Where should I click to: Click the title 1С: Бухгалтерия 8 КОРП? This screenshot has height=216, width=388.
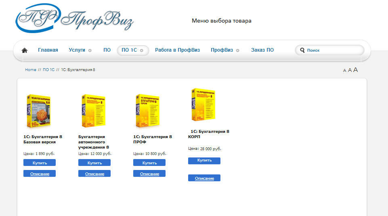[209, 134]
